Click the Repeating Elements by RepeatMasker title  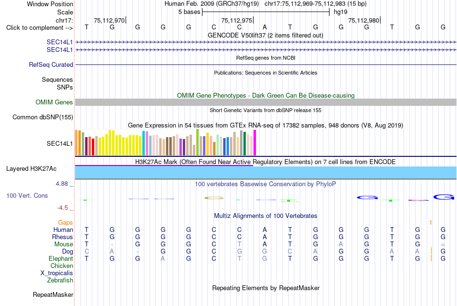266,288
